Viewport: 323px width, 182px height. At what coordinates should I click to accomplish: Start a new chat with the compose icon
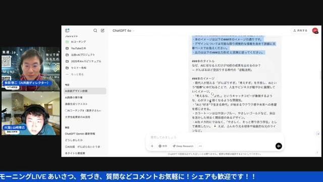tap(102, 30)
